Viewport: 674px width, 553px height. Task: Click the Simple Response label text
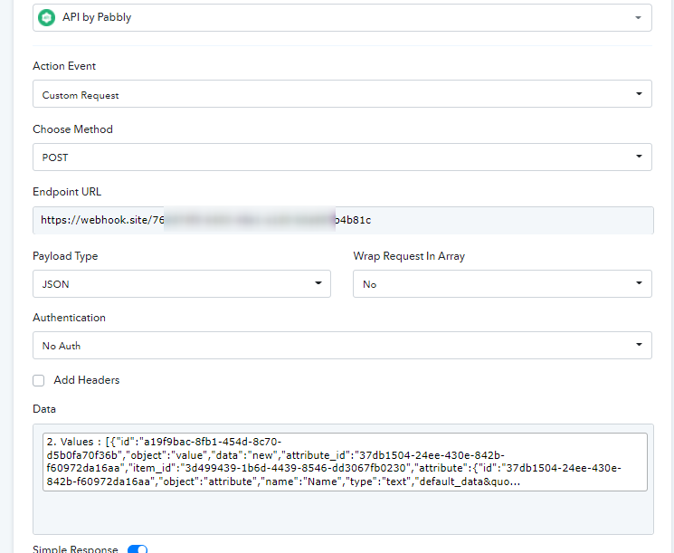tap(75, 548)
